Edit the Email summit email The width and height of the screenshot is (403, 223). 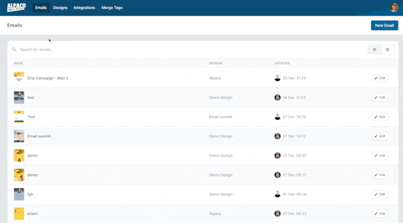coord(379,136)
